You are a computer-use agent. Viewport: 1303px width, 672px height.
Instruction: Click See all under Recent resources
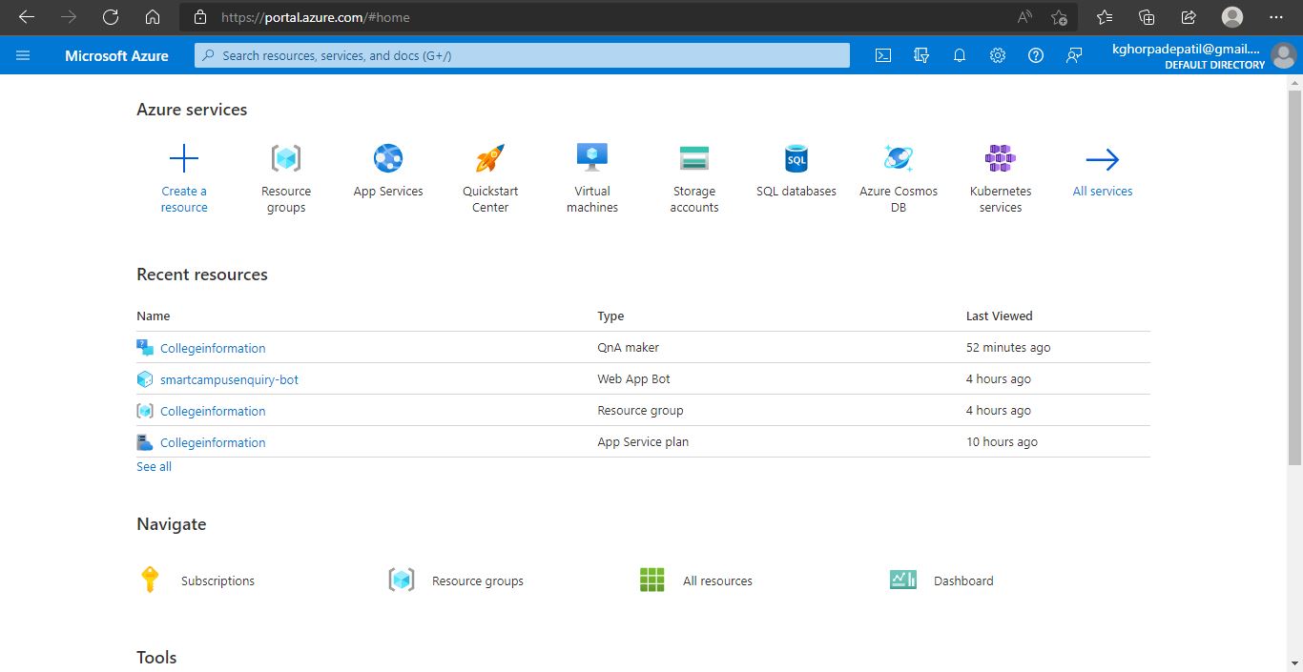[x=154, y=466]
